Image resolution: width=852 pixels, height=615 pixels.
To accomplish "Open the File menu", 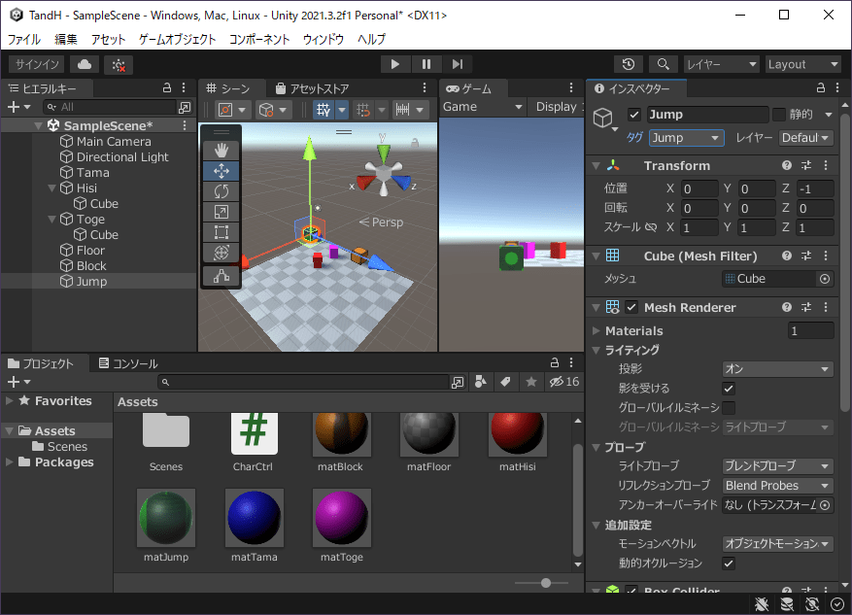I will [24, 39].
